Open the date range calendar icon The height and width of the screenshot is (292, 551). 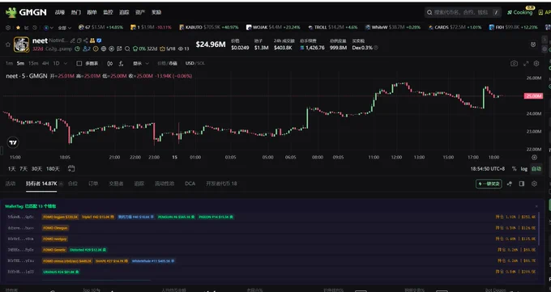71,168
